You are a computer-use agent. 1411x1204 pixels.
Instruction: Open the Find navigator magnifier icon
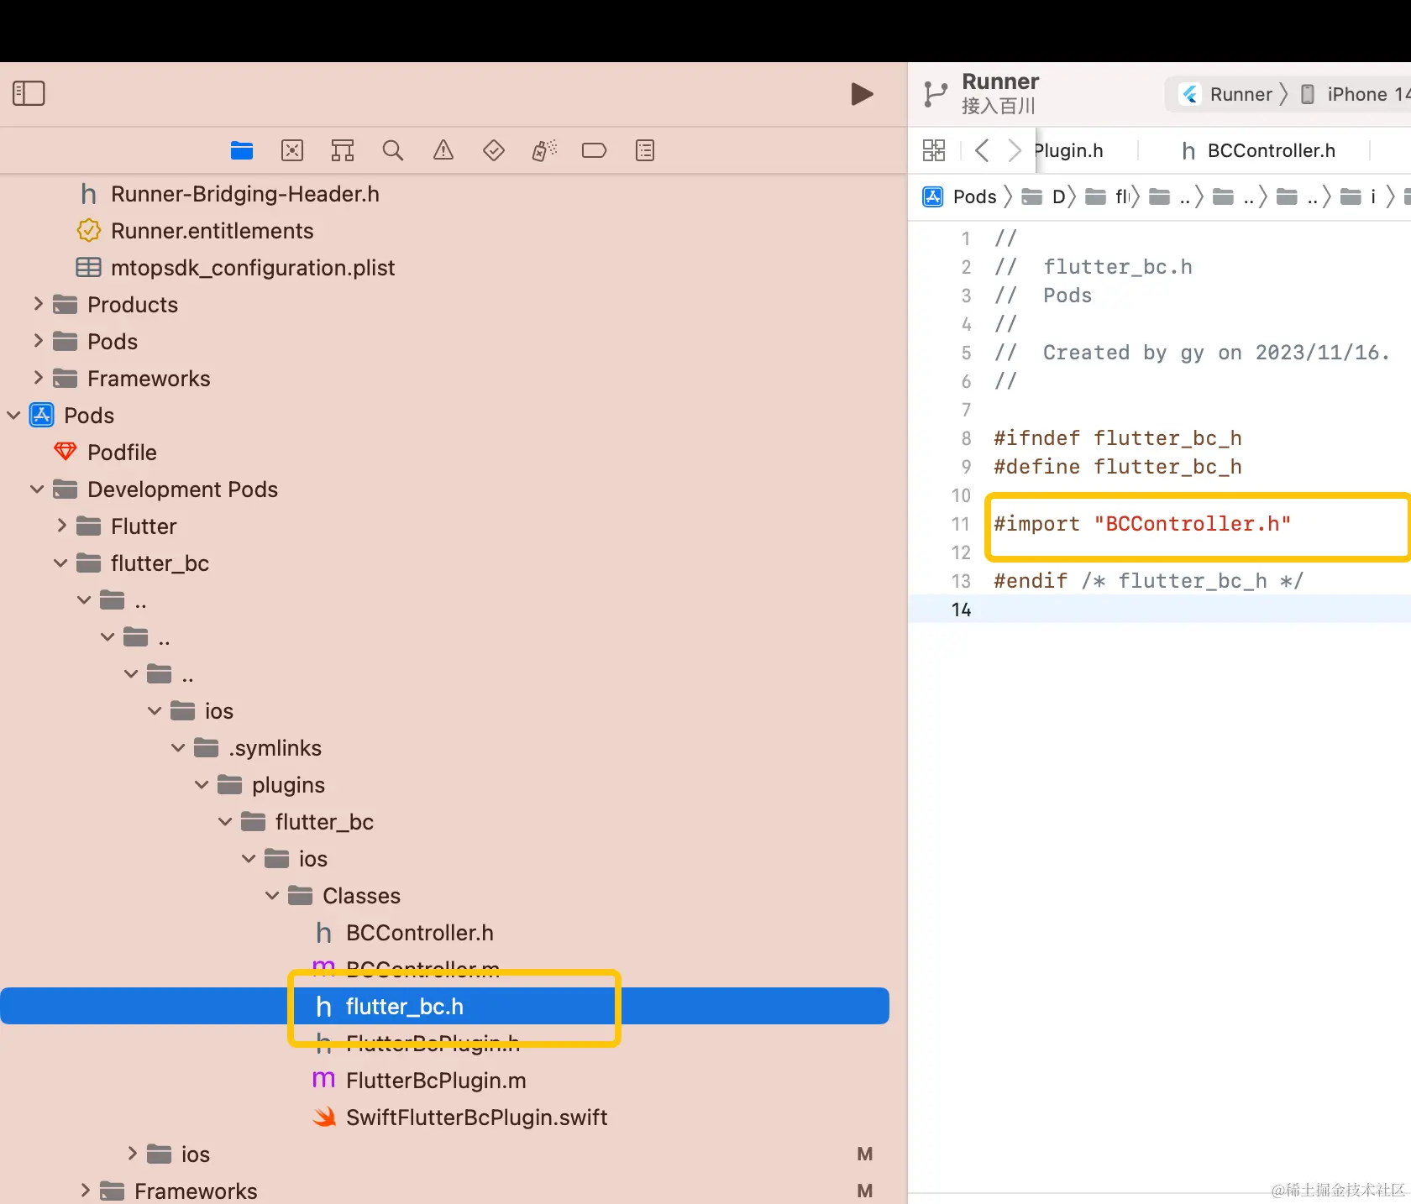393,150
